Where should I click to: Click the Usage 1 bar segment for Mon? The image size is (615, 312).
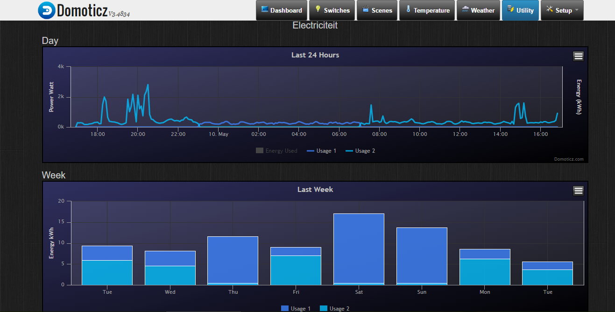coord(485,254)
